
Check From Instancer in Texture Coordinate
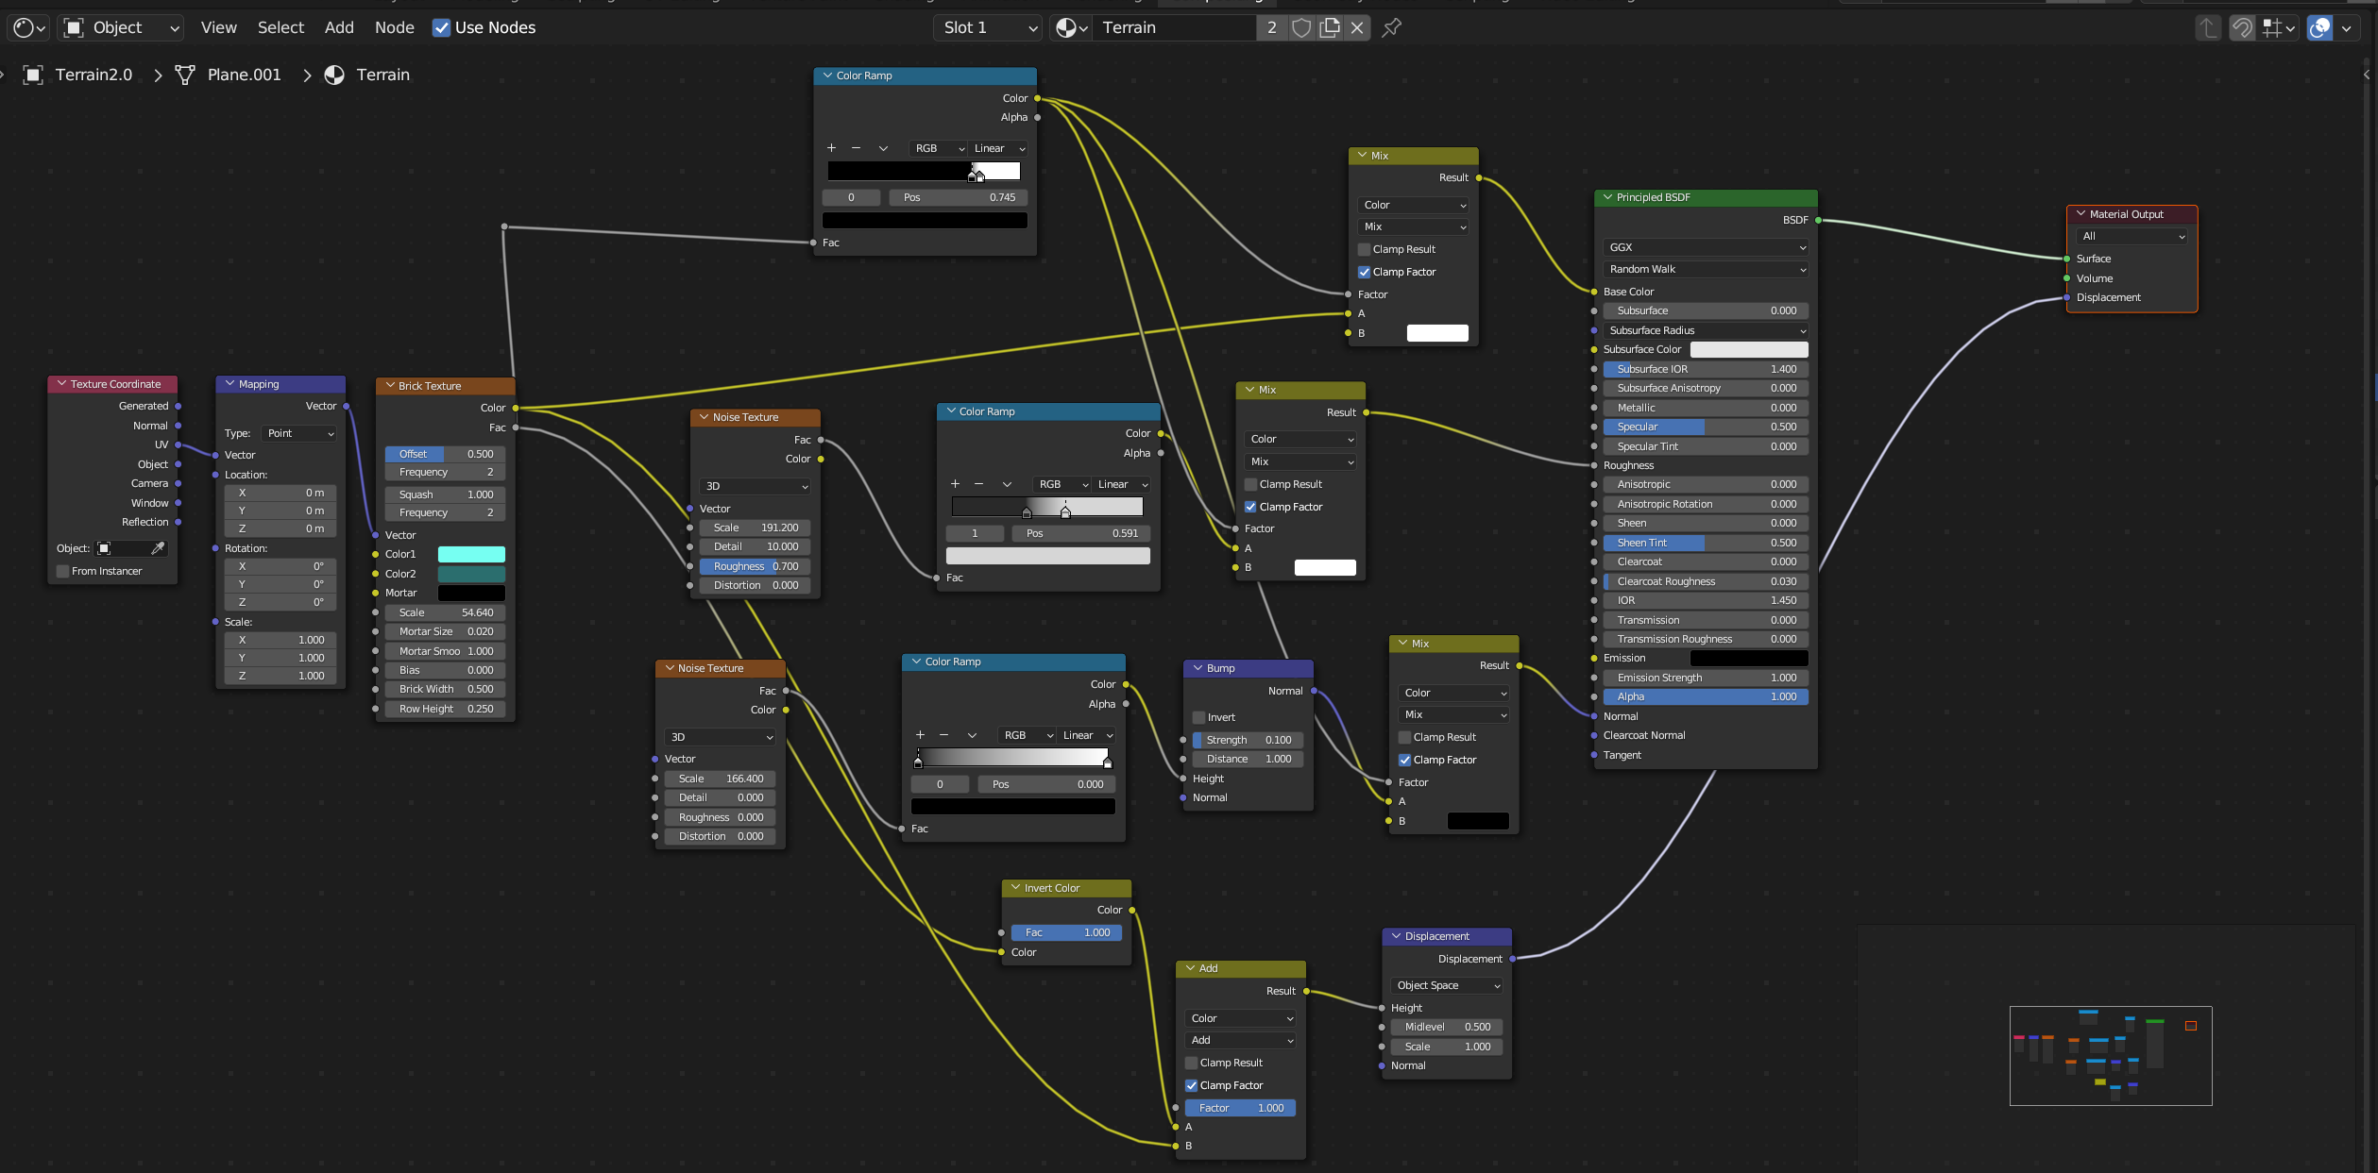63,571
